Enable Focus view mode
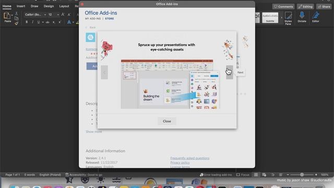The height and width of the screenshot is (188, 334). point(243,175)
